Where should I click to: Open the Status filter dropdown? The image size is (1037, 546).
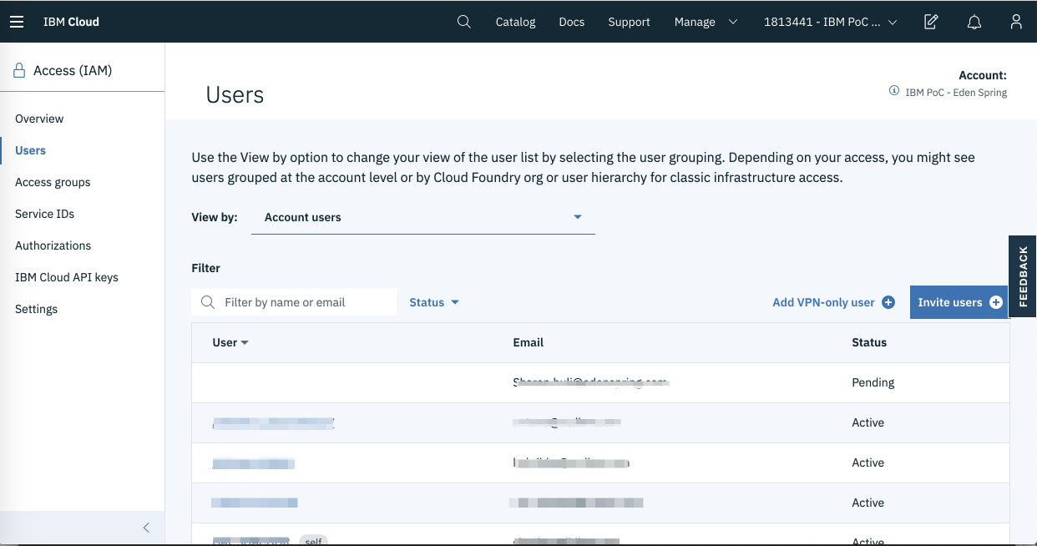click(434, 302)
